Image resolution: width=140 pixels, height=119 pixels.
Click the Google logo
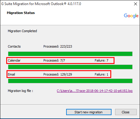(x=131, y=16)
